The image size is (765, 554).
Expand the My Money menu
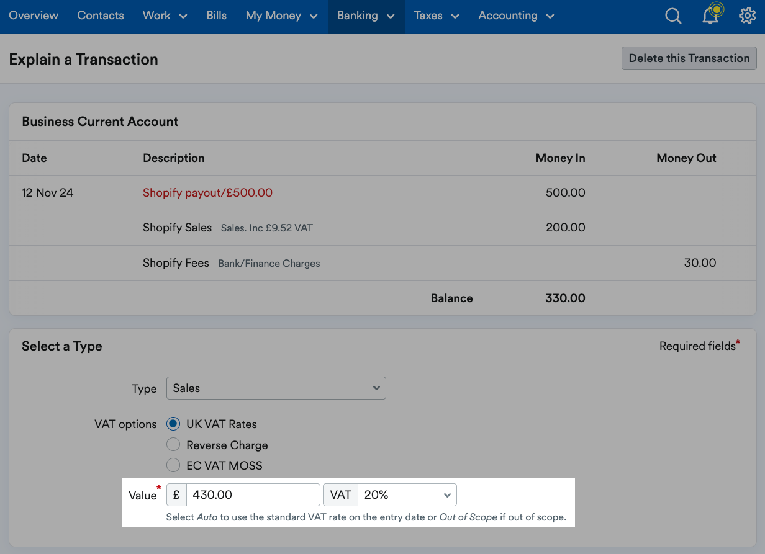[x=281, y=16]
